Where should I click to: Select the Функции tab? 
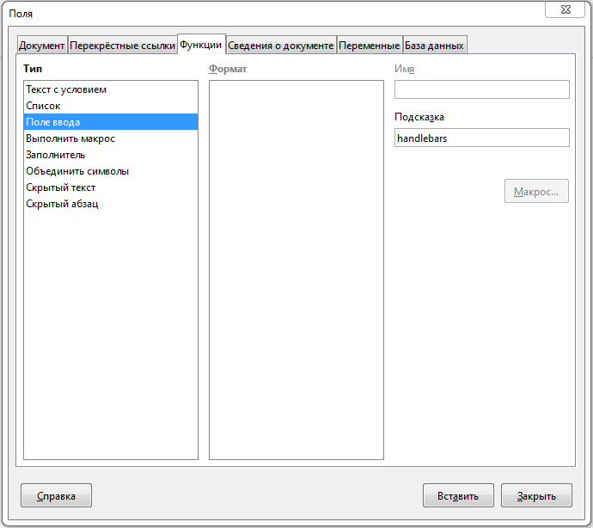point(201,45)
